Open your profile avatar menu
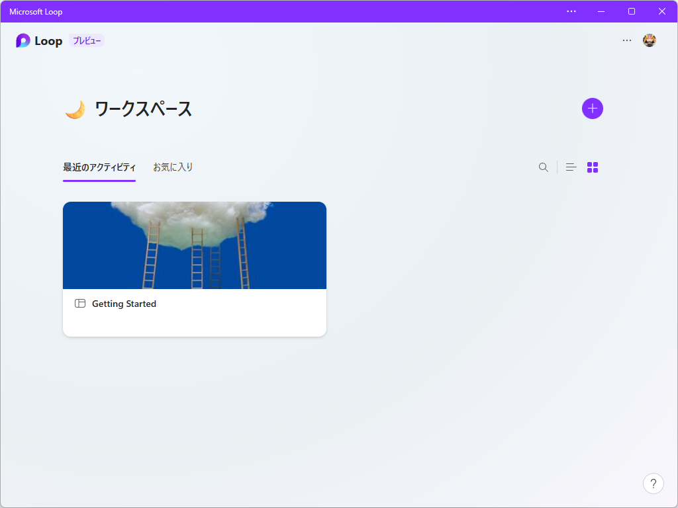 click(x=650, y=40)
